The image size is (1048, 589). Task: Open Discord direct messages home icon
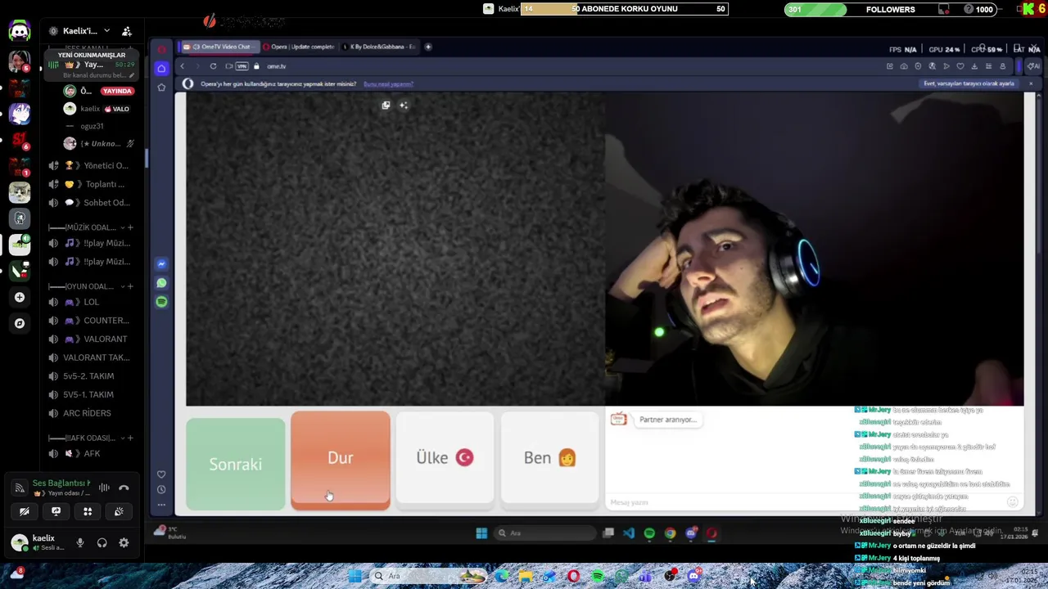20,31
